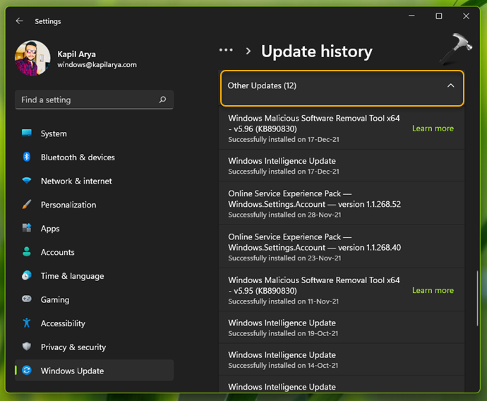Click the search magnifier in Find a setting
This screenshot has height=401, width=487.
tap(162, 100)
